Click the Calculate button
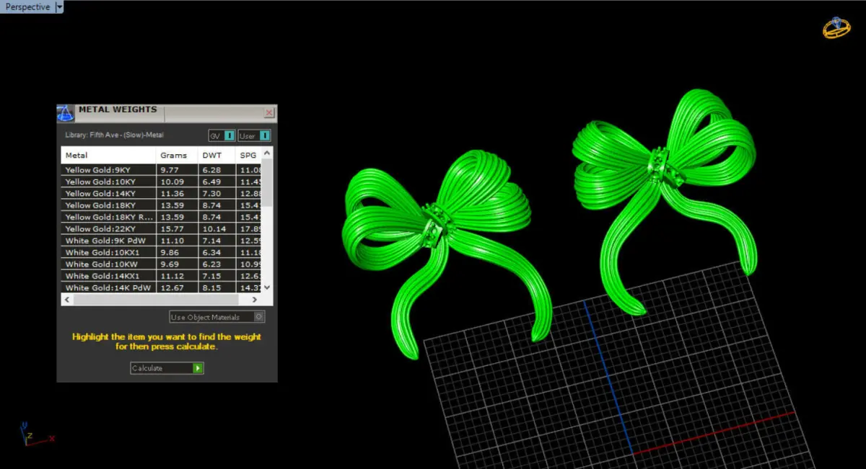866x469 pixels. 167,368
